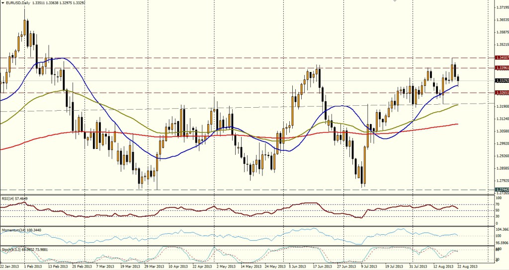Select the 1.33961 red price level tag

[501, 67]
